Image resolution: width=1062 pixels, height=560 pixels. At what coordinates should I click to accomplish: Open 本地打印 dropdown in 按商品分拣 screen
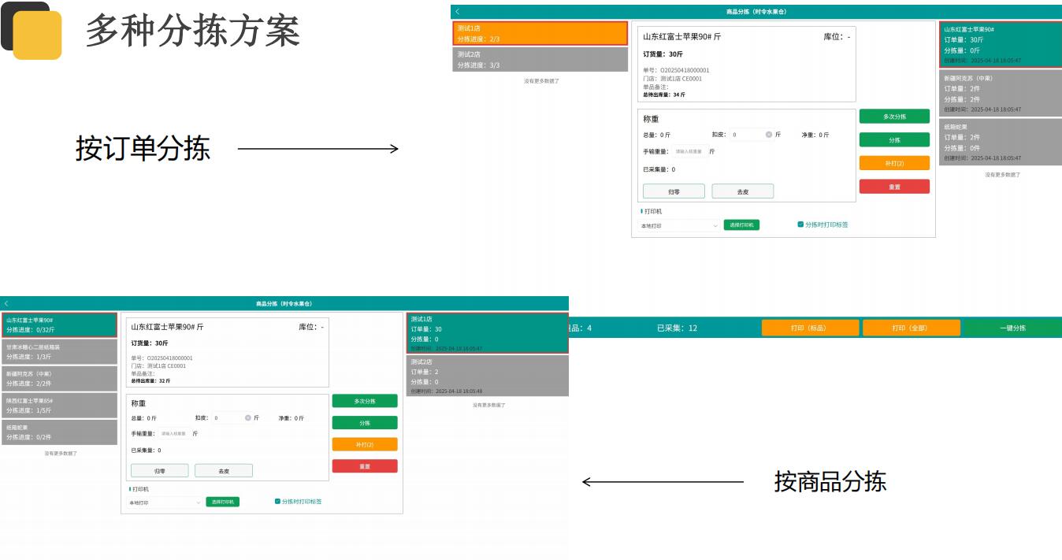(x=165, y=503)
